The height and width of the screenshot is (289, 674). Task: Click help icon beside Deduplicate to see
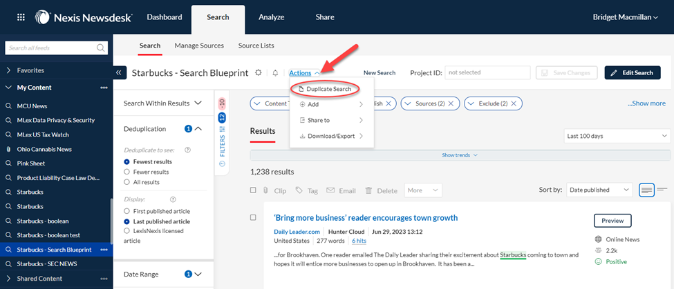(x=187, y=150)
